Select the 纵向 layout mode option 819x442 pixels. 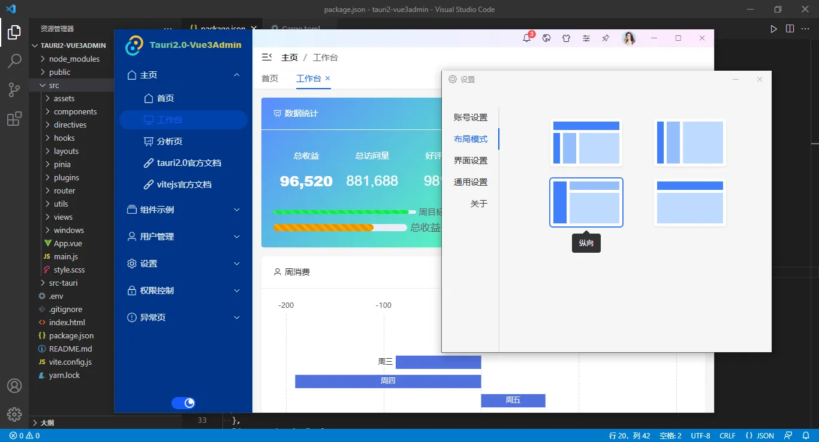click(x=586, y=202)
